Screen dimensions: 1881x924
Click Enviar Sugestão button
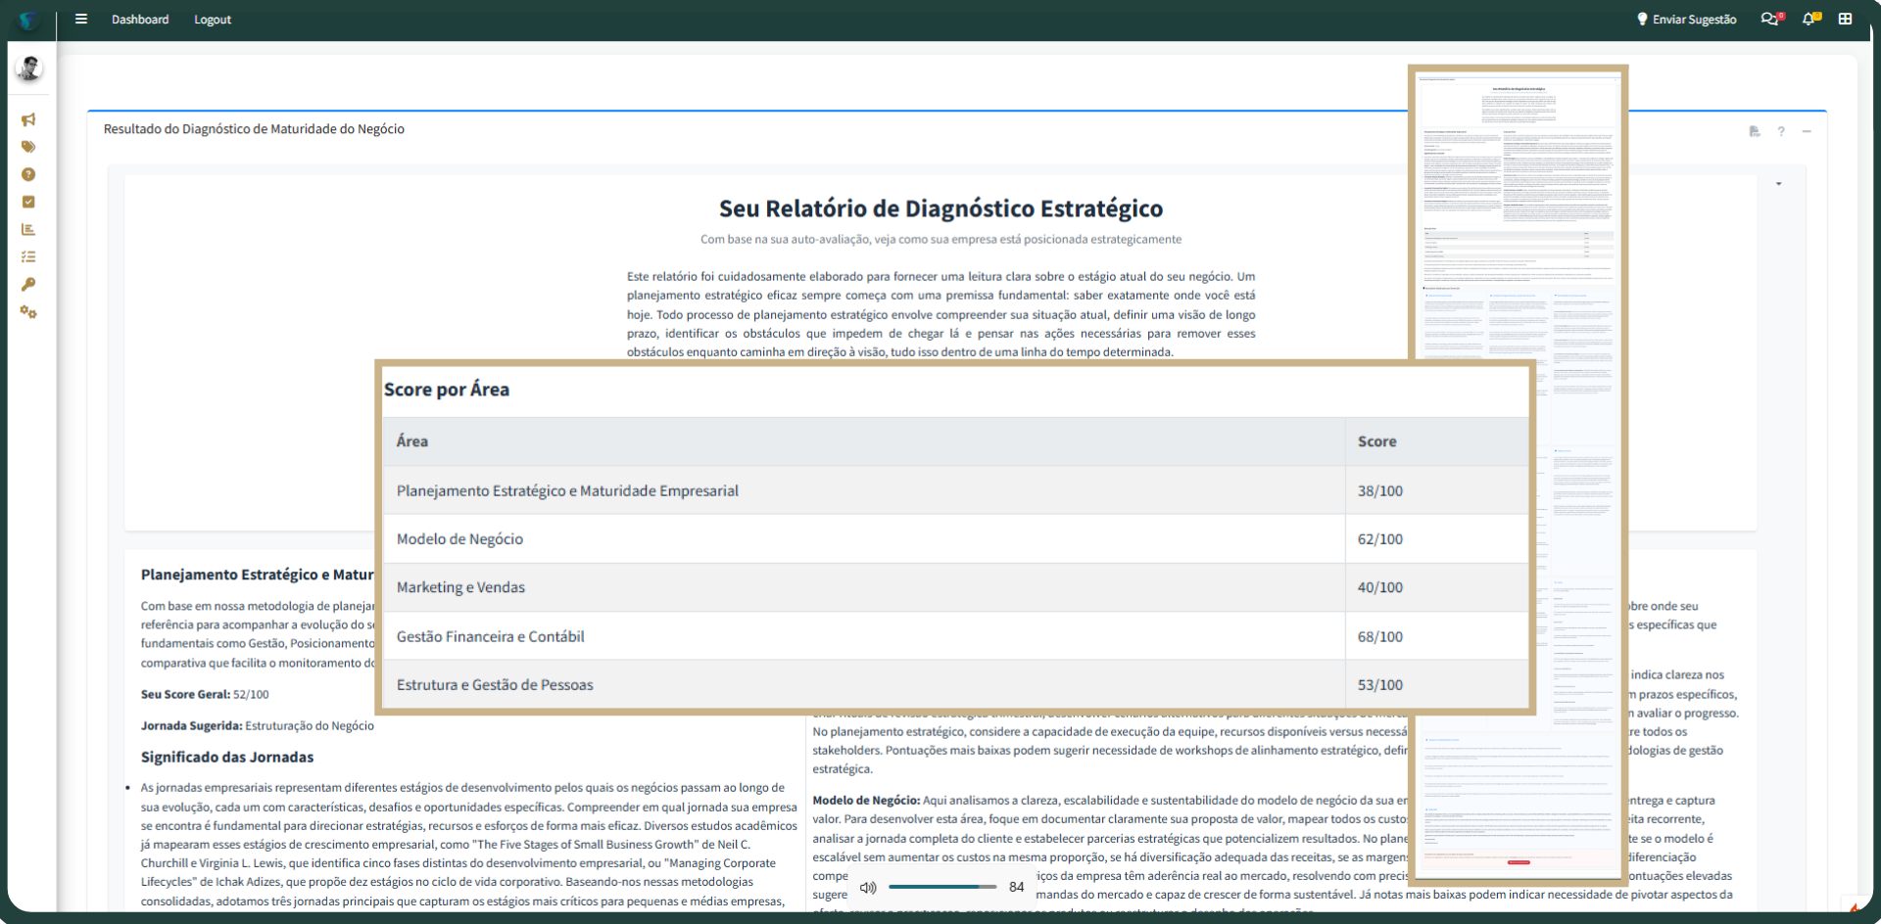(x=1687, y=20)
